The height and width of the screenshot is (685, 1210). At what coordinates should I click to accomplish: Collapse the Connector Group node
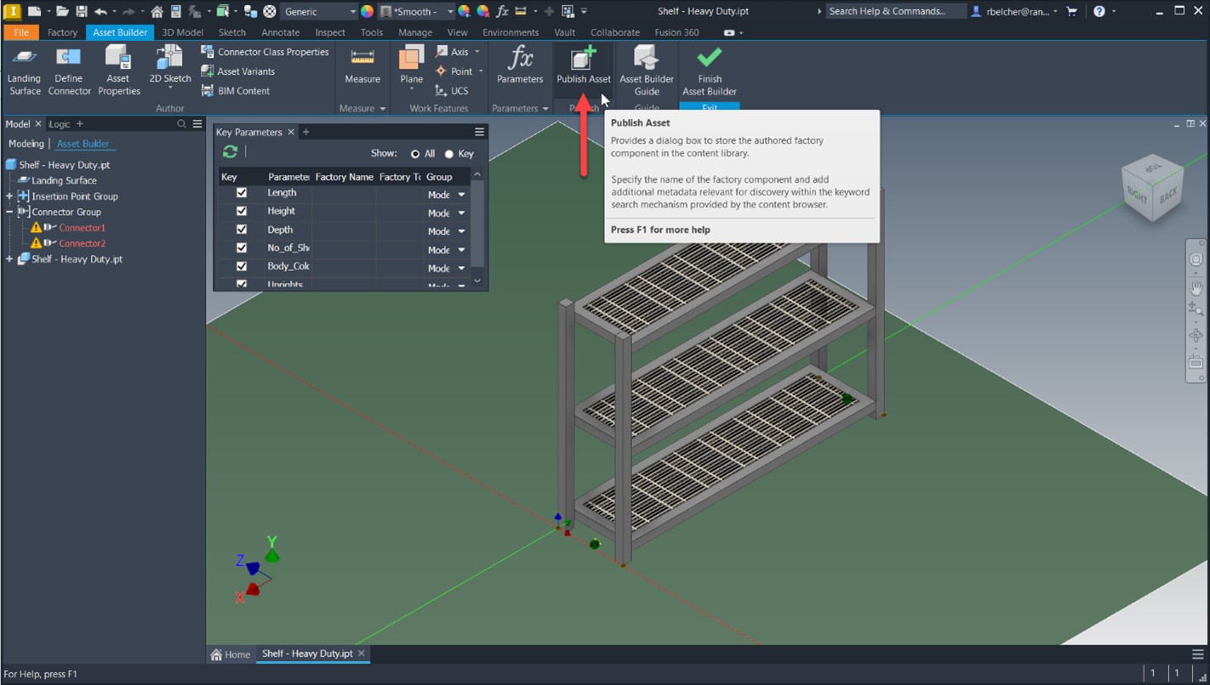pos(7,212)
